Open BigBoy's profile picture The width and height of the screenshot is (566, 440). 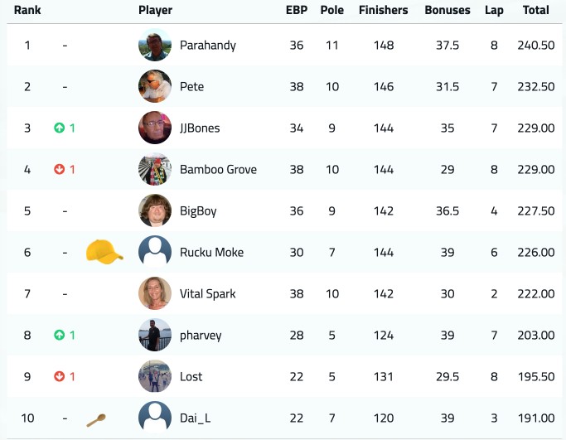tap(155, 210)
